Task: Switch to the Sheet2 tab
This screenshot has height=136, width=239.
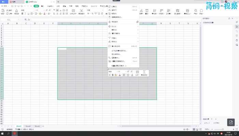Action: [28, 126]
